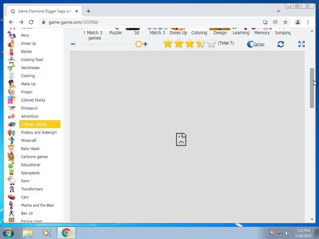
Task: Open the 3d category
Action: coord(136,33)
